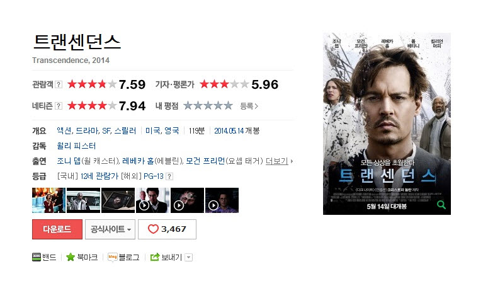Click the help icon next to 관람객

[59, 84]
